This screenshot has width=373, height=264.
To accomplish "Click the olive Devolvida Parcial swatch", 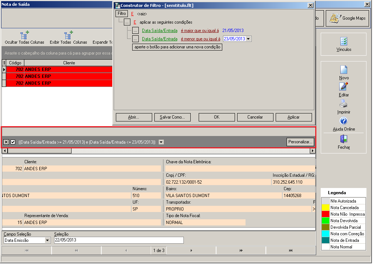I will tap(325, 227).
